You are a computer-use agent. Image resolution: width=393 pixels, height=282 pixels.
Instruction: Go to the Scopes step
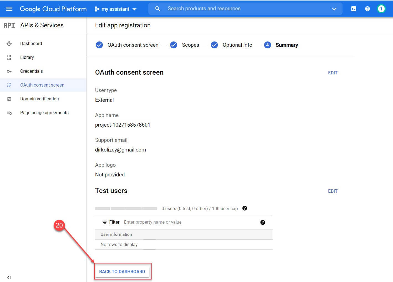click(190, 45)
